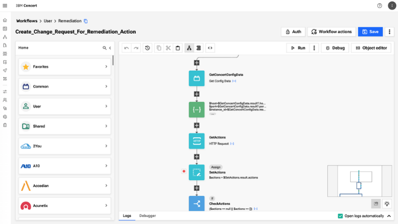The height and width of the screenshot is (224, 398).
Task: Expand the Accedian category
Action: 65,186
